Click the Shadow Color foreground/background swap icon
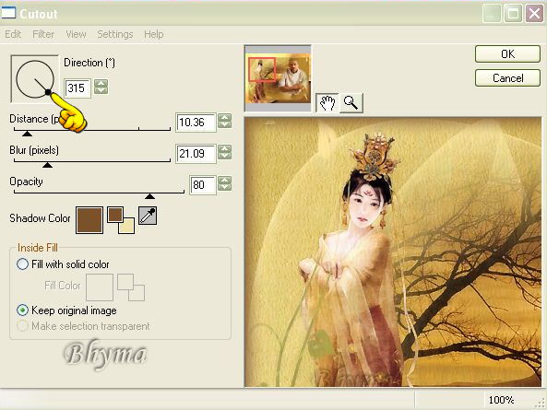The image size is (547, 410). click(x=121, y=220)
